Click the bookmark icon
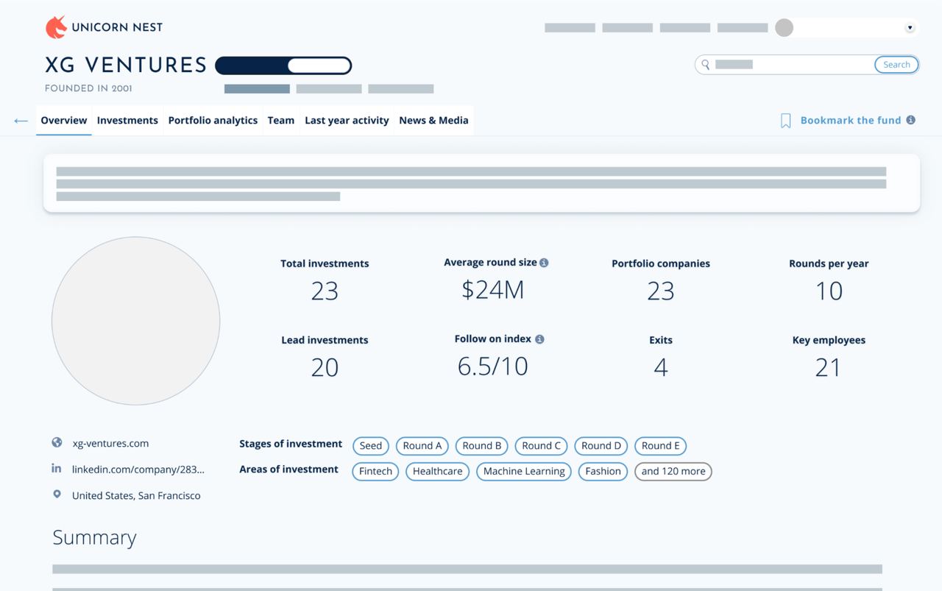 pyautogui.click(x=785, y=121)
